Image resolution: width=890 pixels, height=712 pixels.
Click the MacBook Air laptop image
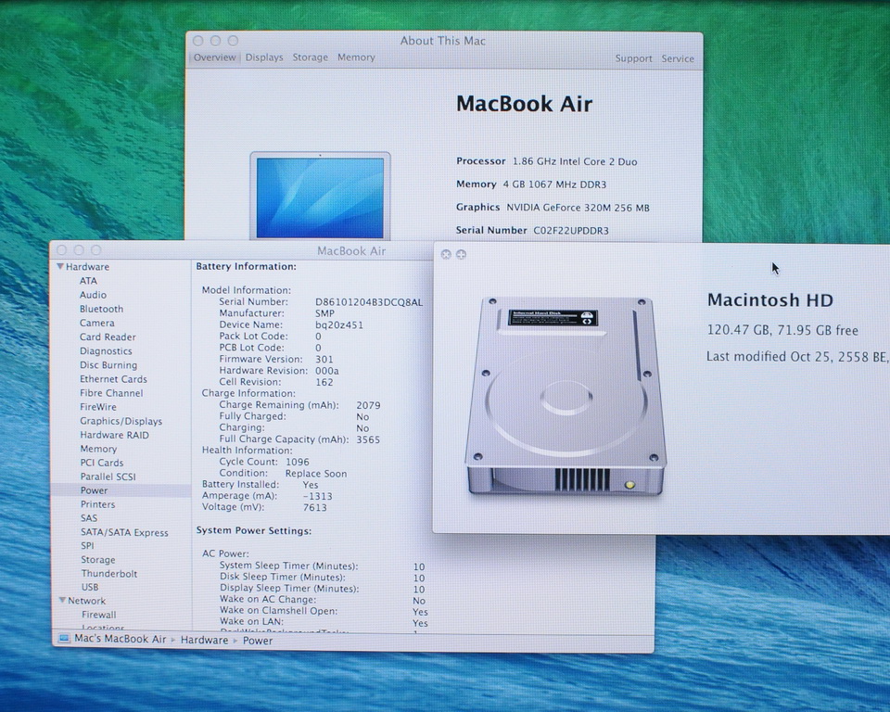[320, 196]
